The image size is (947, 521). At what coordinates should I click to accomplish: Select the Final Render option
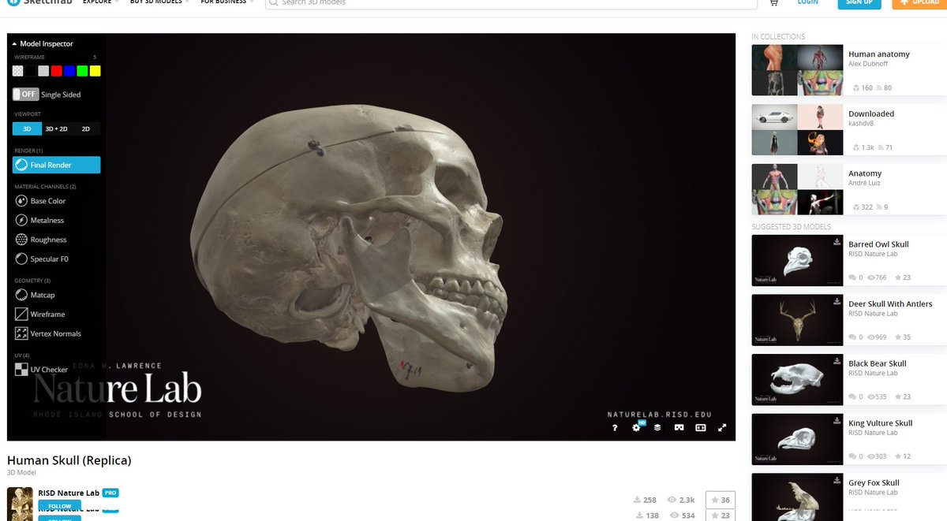[56, 165]
